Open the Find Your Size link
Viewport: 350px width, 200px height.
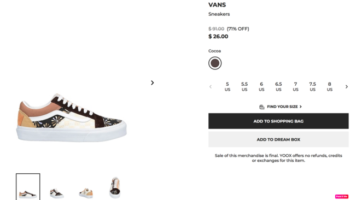click(x=282, y=107)
